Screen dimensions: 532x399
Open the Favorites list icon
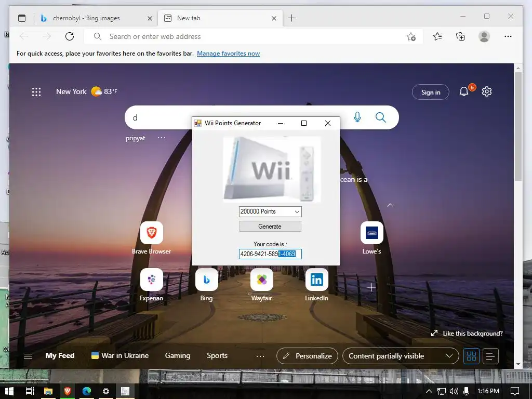pyautogui.click(x=437, y=36)
